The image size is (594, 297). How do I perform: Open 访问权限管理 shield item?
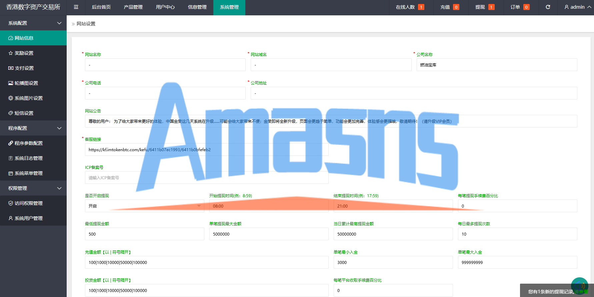(33, 203)
